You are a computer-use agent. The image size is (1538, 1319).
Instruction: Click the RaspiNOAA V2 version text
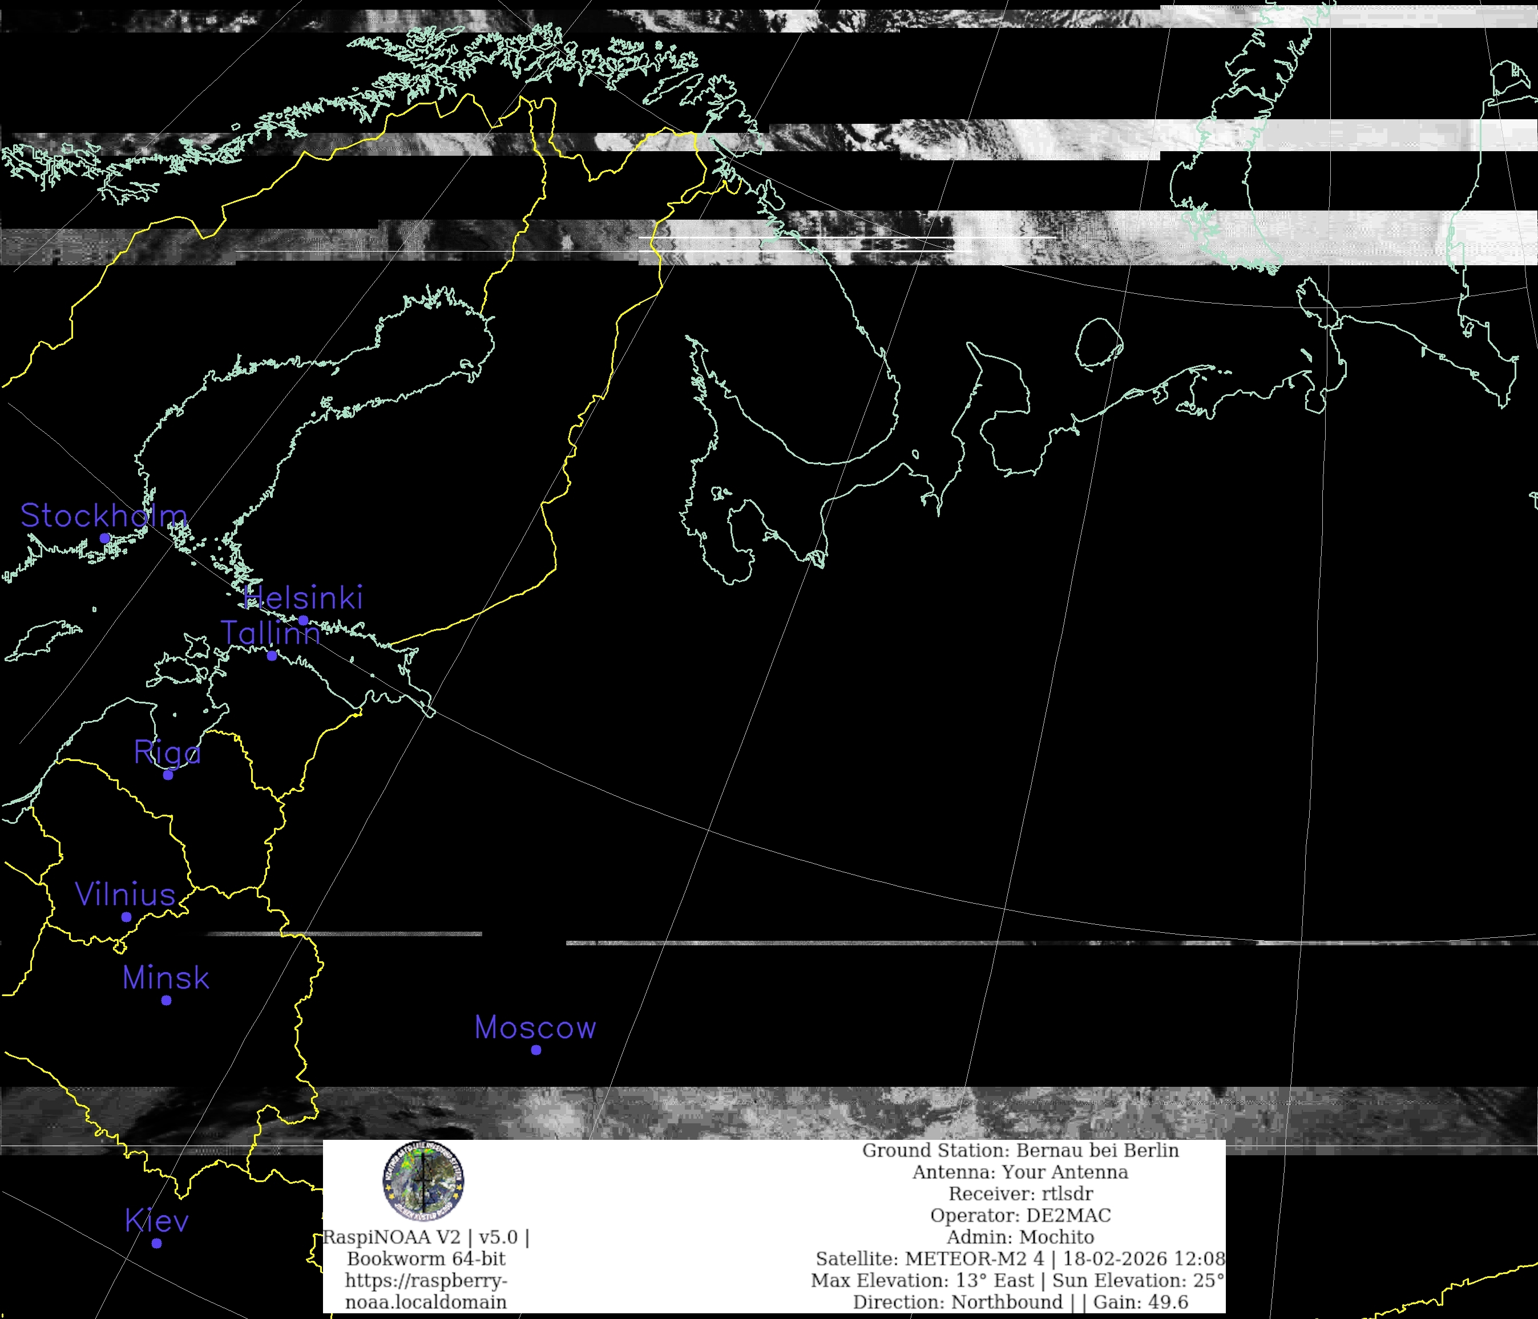click(x=426, y=1237)
